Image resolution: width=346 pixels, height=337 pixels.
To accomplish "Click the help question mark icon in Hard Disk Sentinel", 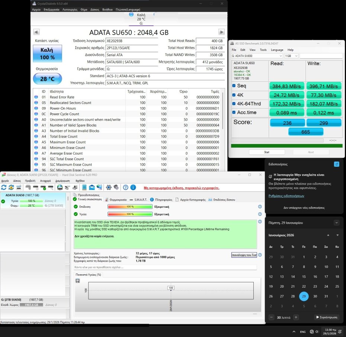I will coord(125,188).
